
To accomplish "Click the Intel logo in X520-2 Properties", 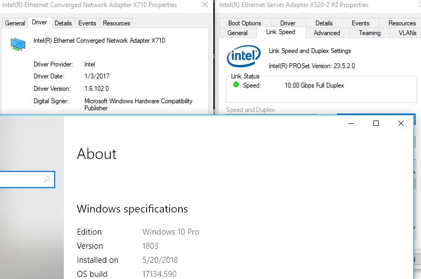I will [244, 56].
